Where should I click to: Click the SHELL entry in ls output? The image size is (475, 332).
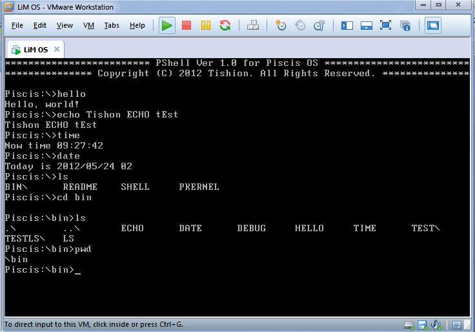[135, 187]
